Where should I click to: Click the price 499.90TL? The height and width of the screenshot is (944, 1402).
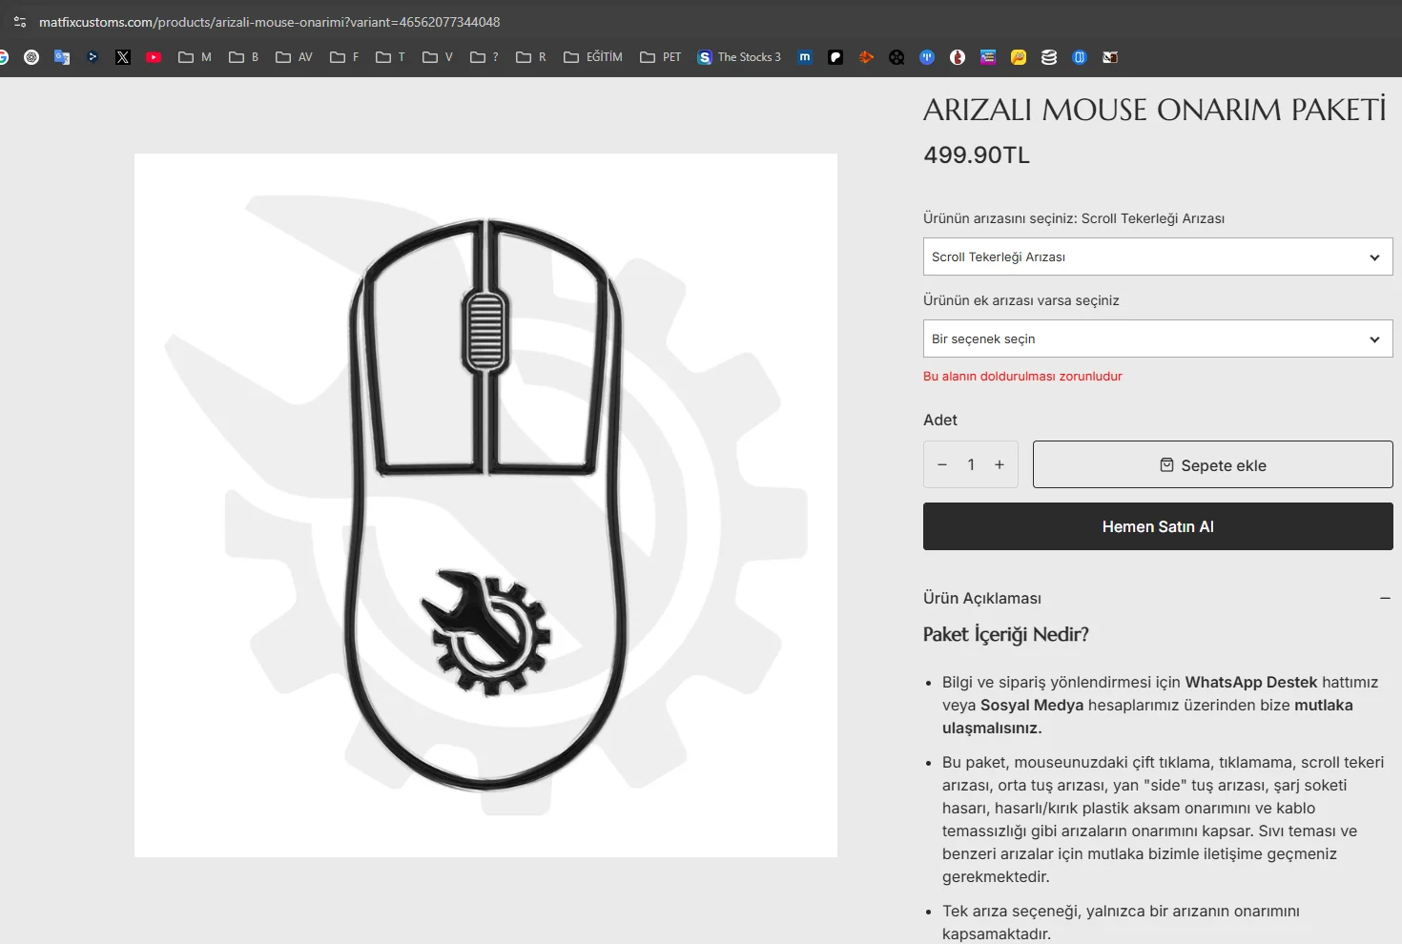(x=977, y=155)
